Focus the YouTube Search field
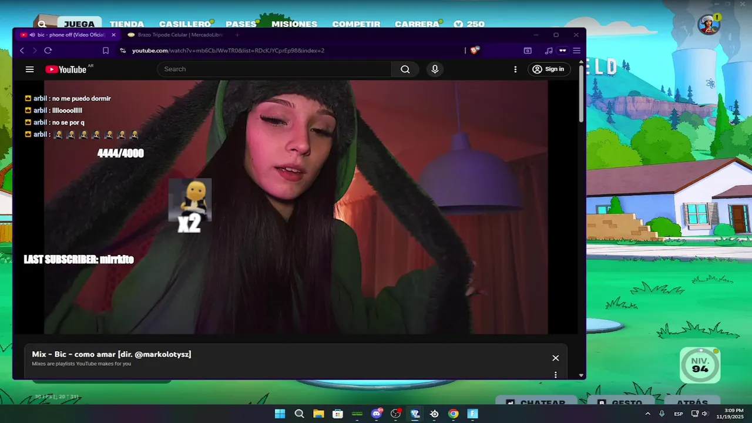Screen dimensions: 752x423 274,69
